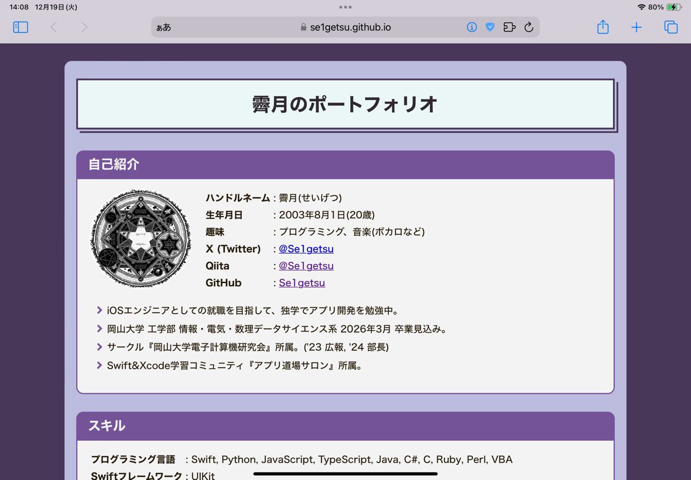Screen dimensions: 691x480
Task: Reload the current page
Action: click(x=529, y=28)
